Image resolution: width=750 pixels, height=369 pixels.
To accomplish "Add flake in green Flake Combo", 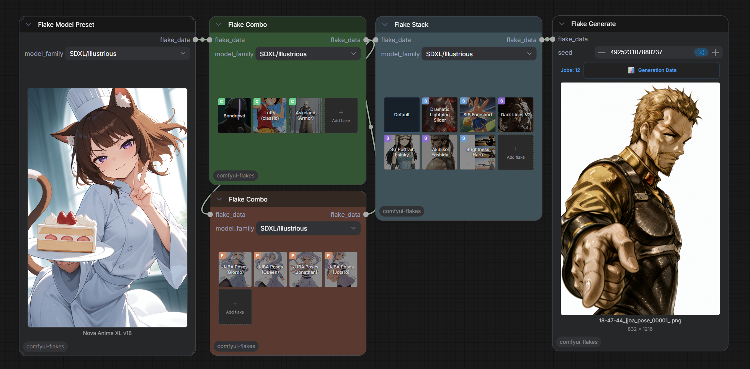I will point(341,115).
